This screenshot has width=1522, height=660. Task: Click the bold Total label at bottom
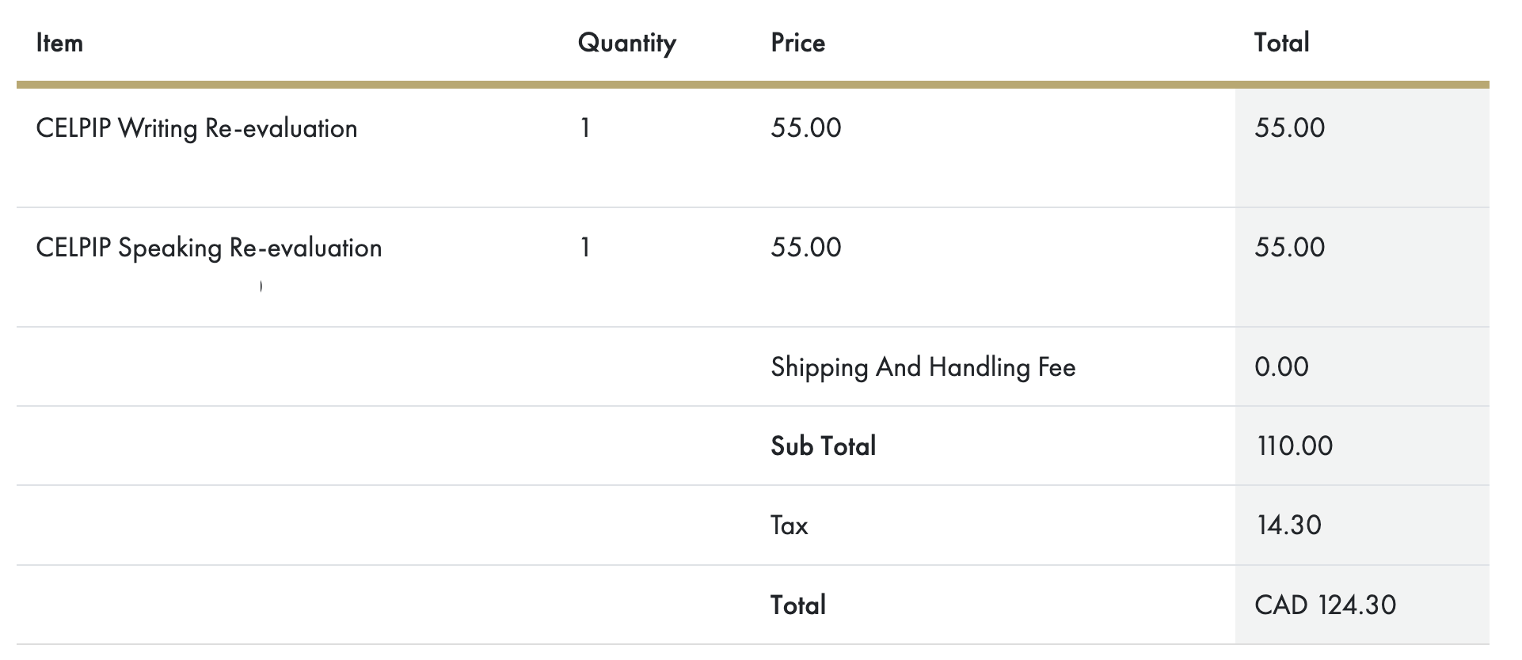[797, 605]
